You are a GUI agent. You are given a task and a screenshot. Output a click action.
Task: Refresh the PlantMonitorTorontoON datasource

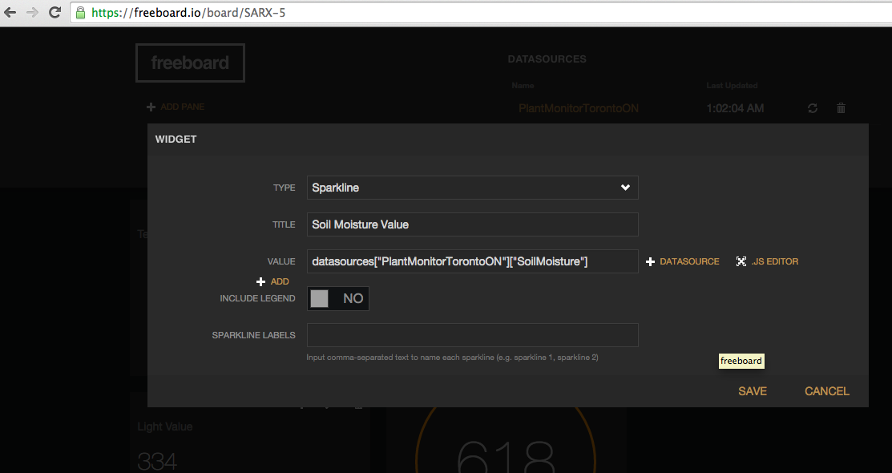click(x=813, y=108)
